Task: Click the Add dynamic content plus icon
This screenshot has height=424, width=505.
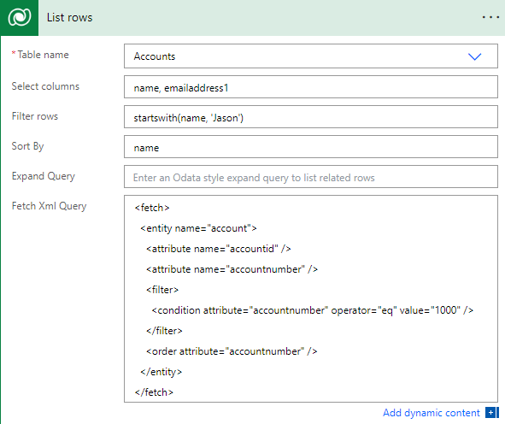Action: tap(491, 412)
